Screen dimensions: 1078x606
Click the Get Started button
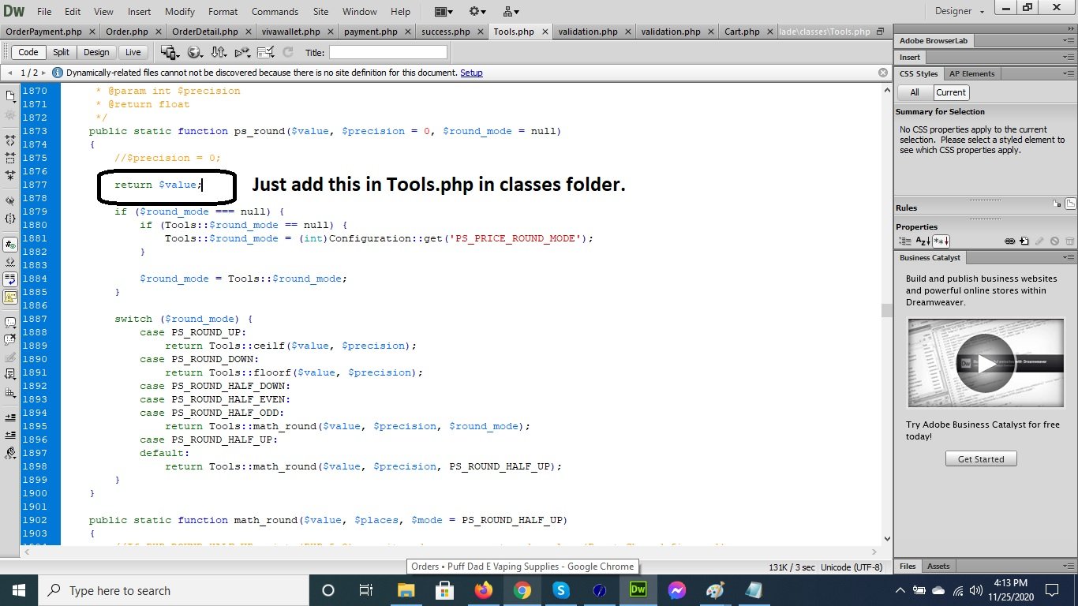tap(981, 458)
